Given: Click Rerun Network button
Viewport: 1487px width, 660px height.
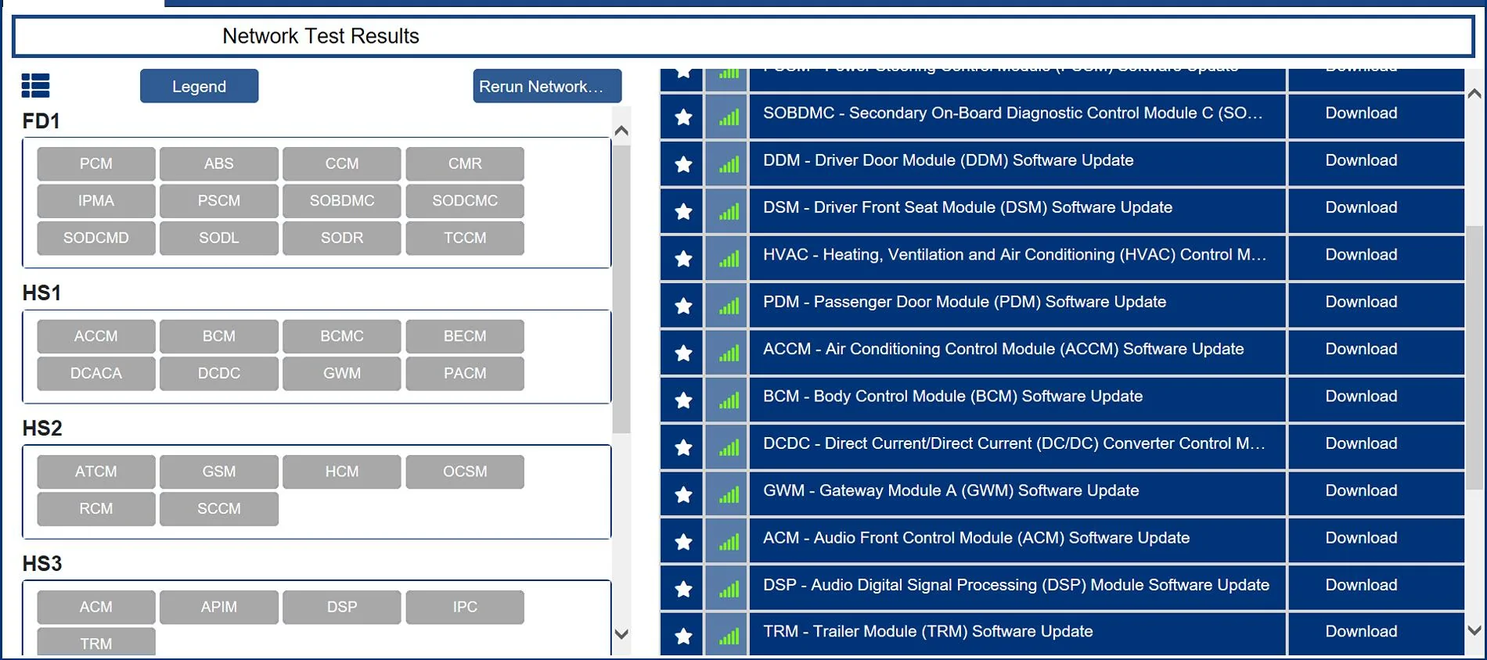Looking at the screenshot, I should pos(547,86).
